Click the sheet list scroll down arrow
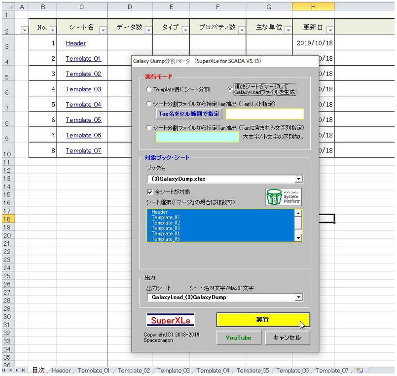The width and height of the screenshot is (397, 376). click(298, 238)
